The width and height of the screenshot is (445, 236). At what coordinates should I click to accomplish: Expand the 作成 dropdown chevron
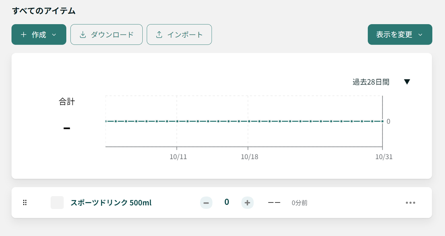54,35
